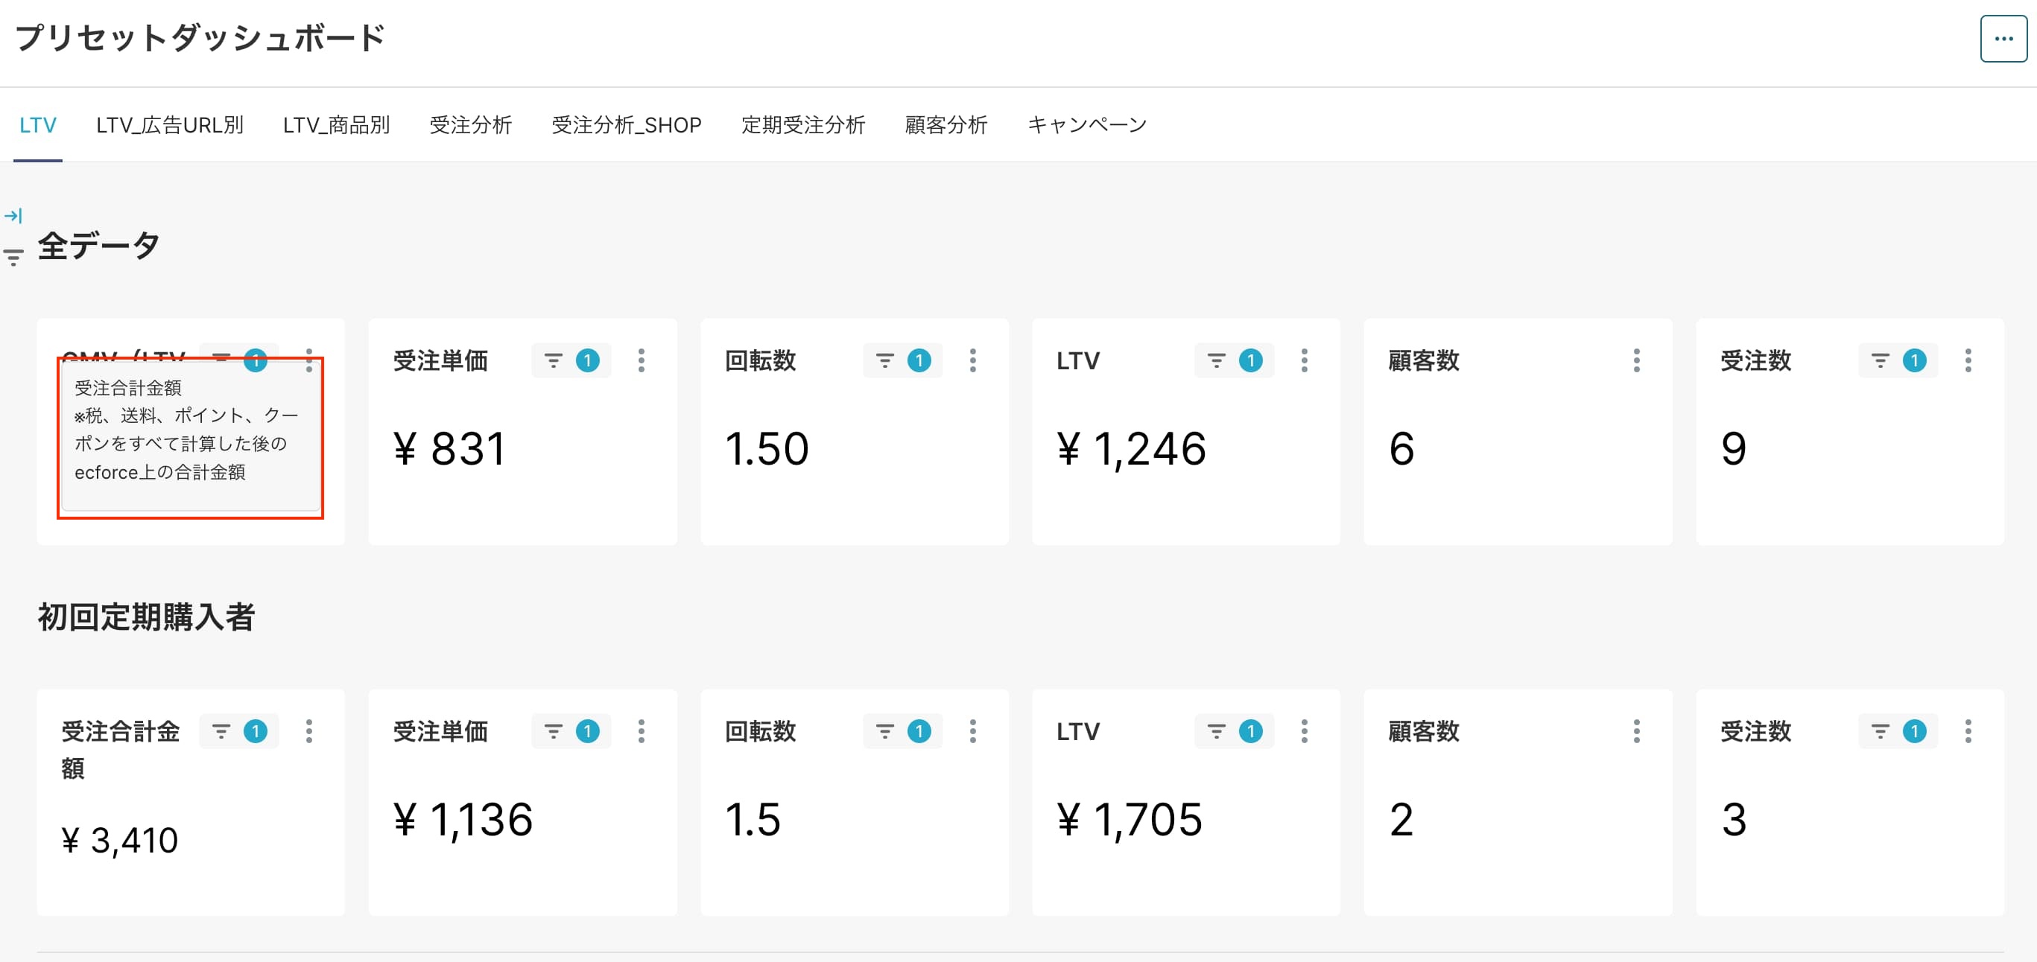Open three-dot menu on 受注数 card in 全データ
The width and height of the screenshot is (2037, 962).
click(1968, 361)
